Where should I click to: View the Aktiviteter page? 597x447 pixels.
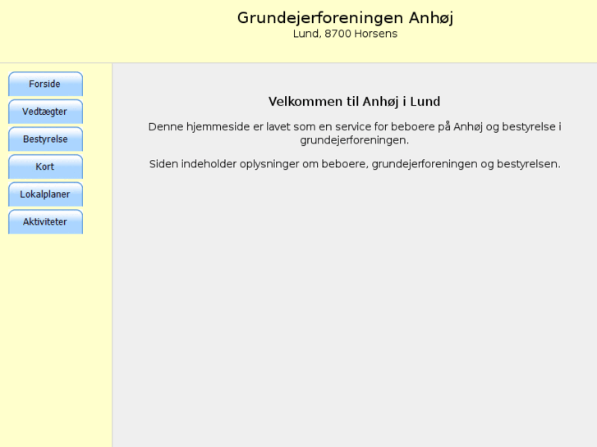pos(45,221)
